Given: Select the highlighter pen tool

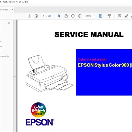Looking at the screenshot, I should pyautogui.click(x=126, y=16).
